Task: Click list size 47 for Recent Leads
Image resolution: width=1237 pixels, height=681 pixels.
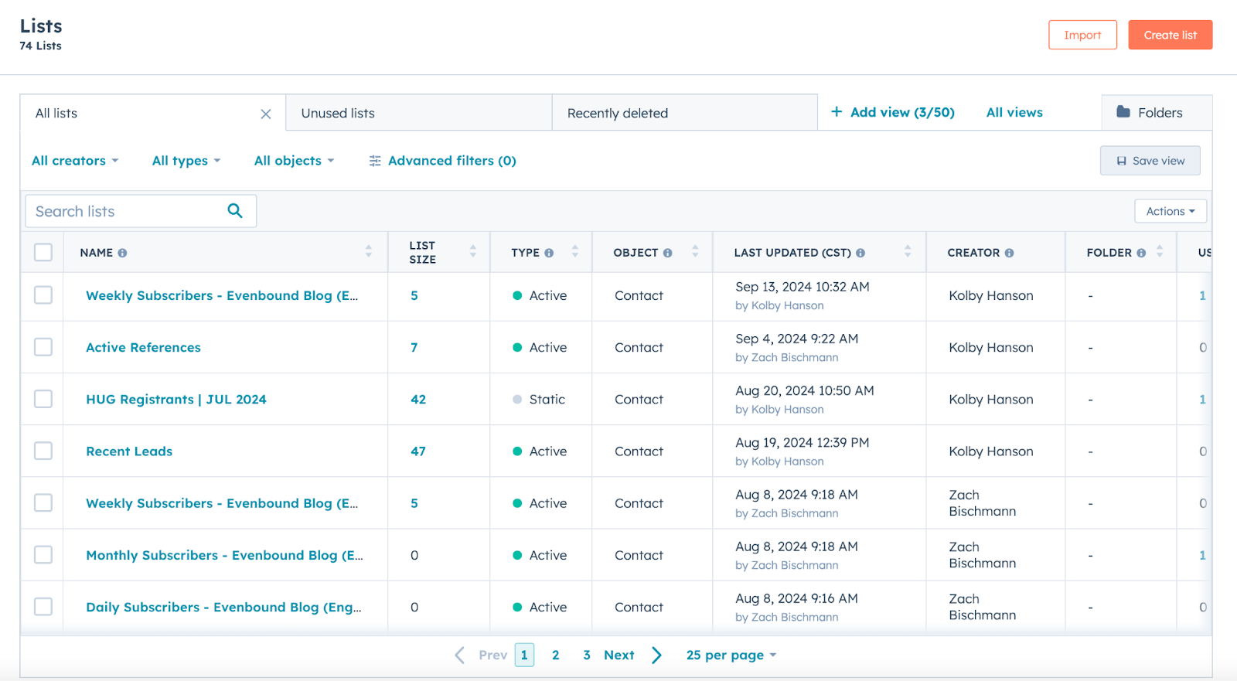Action: coord(418,451)
